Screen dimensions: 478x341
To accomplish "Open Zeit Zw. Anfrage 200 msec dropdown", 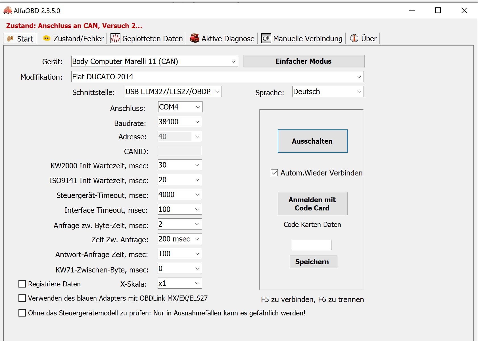I will click(x=179, y=239).
